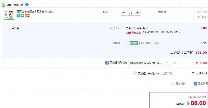Screen dimensions: 208x108
Task: Click the item weight 8.68kg under the subtotal
Action: tap(202, 17)
